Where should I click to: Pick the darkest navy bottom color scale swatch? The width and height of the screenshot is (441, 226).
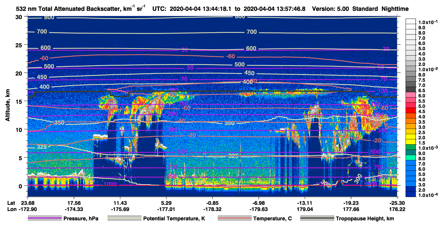click(x=411, y=195)
